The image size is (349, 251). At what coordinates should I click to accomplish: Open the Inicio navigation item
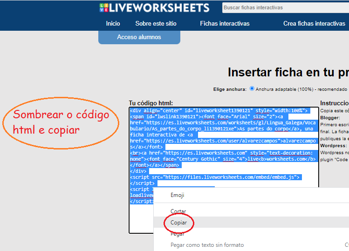(113, 23)
